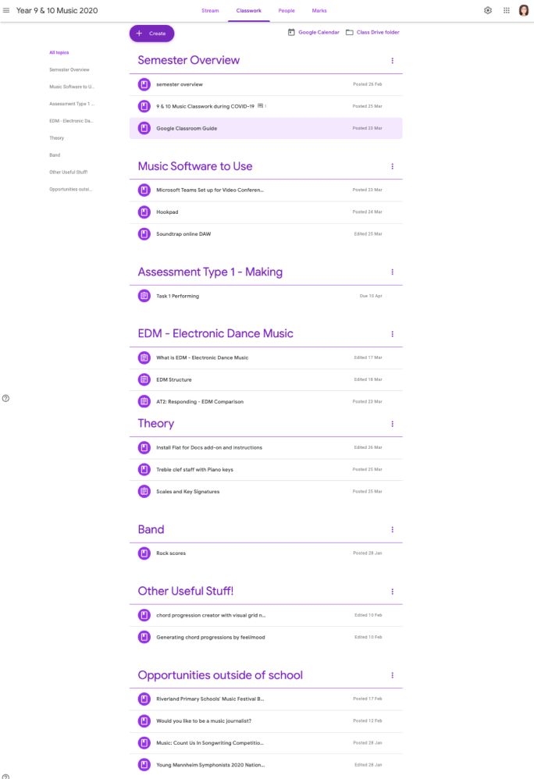The width and height of the screenshot is (534, 779).
Task: Click the material icon next to Rock scores
Action: [x=144, y=553]
